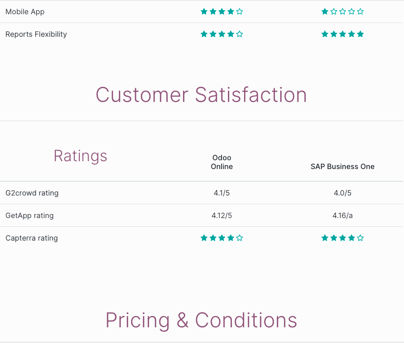This screenshot has width=404, height=343.
Task: Click the Mobile App row label
Action: (x=25, y=12)
